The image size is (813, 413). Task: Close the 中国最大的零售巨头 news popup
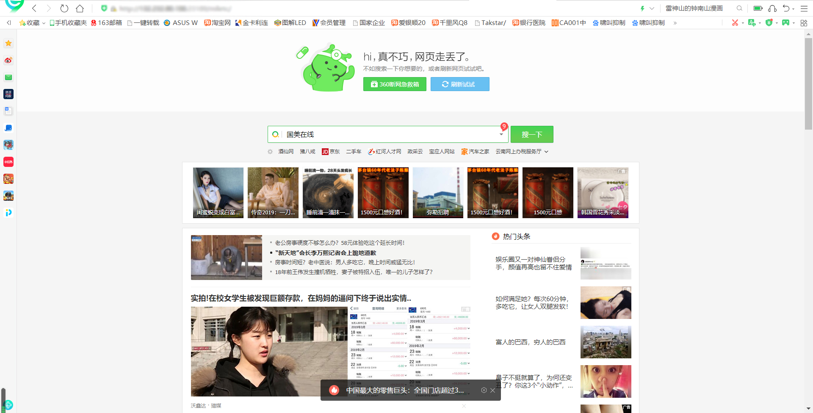pyautogui.click(x=492, y=390)
